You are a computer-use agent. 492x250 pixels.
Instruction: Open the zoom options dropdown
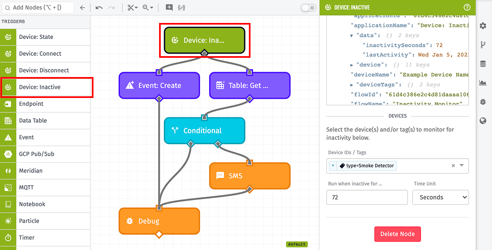148,7
